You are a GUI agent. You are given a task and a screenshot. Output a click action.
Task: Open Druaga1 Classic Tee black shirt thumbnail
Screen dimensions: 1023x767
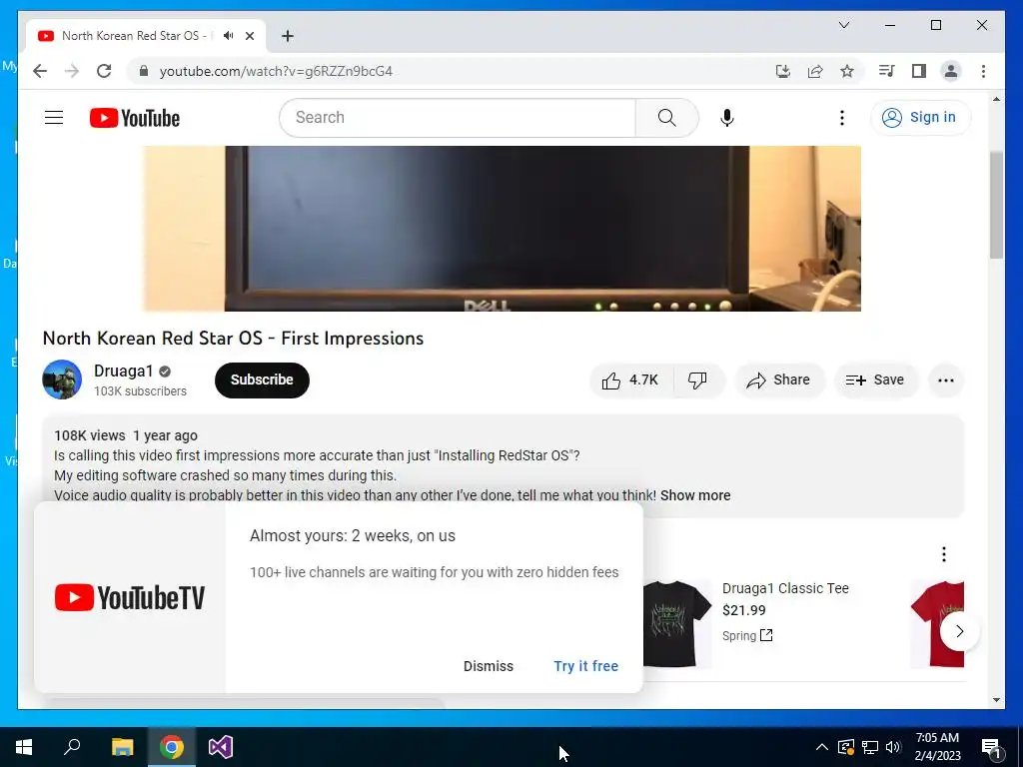(676, 623)
